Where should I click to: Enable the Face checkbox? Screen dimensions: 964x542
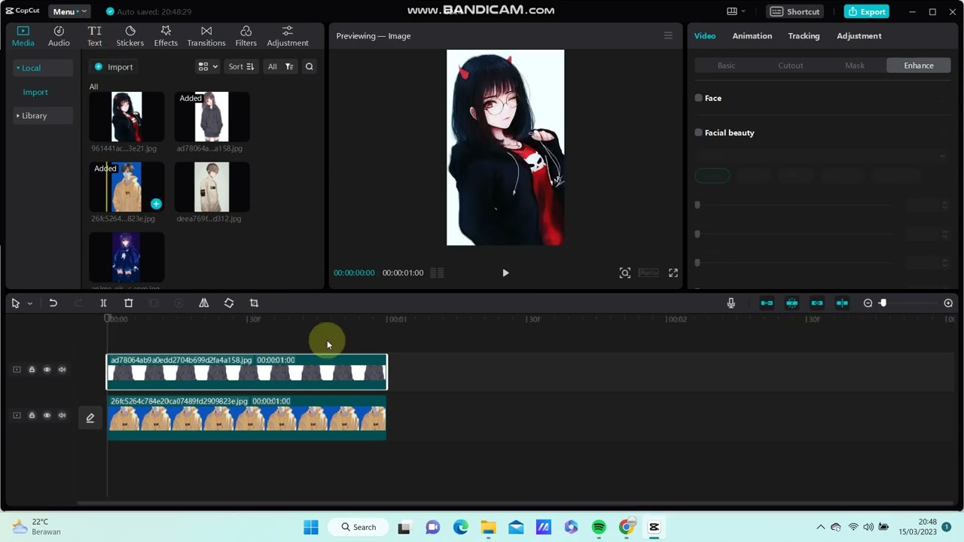click(699, 98)
